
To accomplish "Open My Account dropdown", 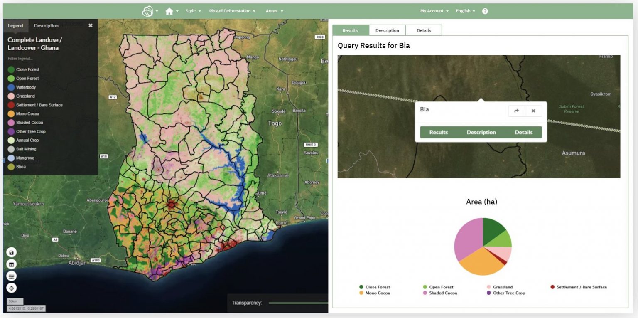I will pyautogui.click(x=434, y=11).
